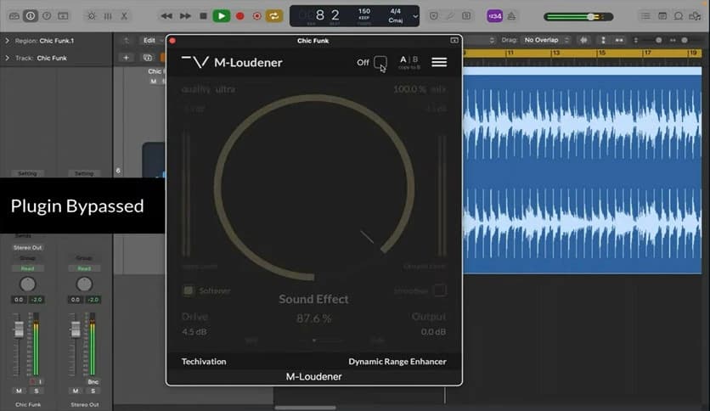Viewport: 710px width, 411px height.
Task: Click the plugin window link/expand icon
Action: [x=454, y=40]
